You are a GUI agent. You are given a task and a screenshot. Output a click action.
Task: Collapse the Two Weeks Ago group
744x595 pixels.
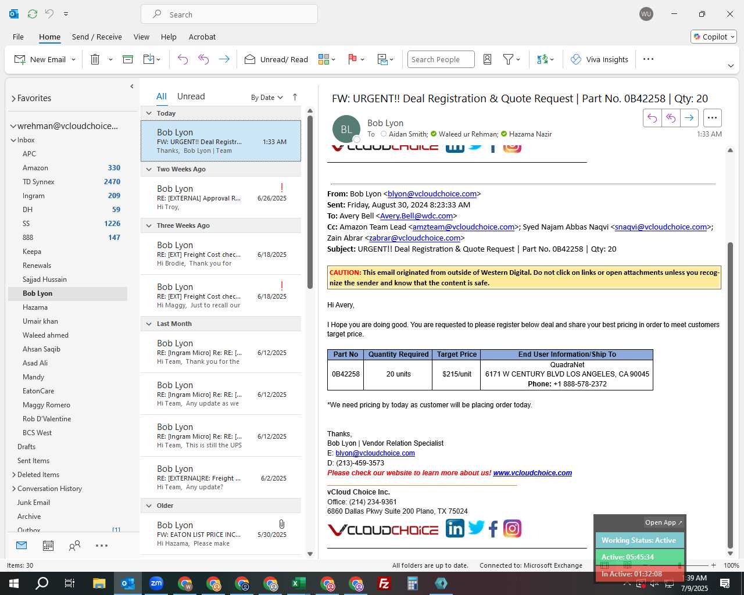click(149, 169)
